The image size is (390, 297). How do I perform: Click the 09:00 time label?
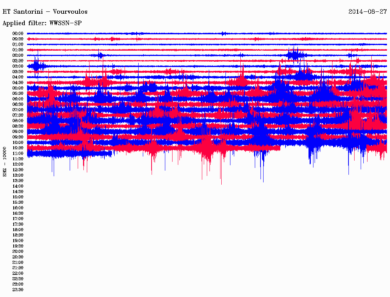click(18, 132)
